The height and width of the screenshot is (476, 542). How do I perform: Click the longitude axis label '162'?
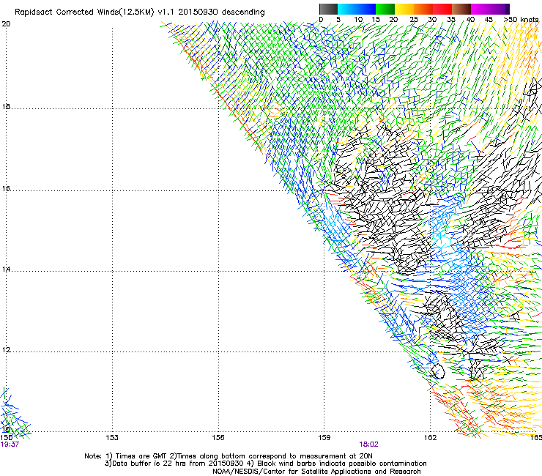(x=431, y=438)
